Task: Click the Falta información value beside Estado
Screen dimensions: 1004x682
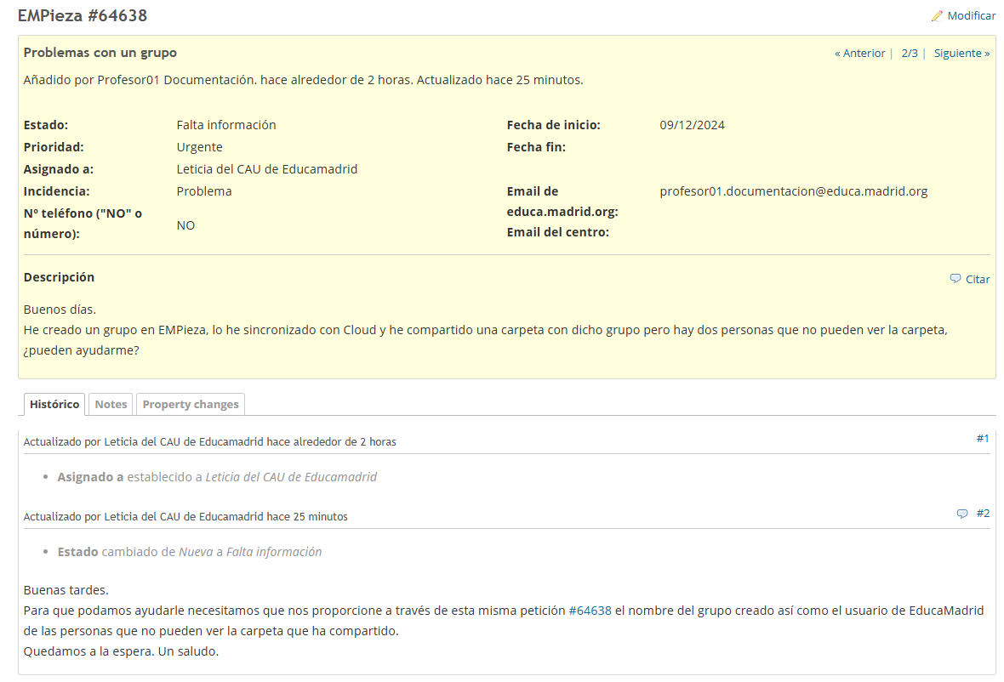Action: pyautogui.click(x=226, y=125)
